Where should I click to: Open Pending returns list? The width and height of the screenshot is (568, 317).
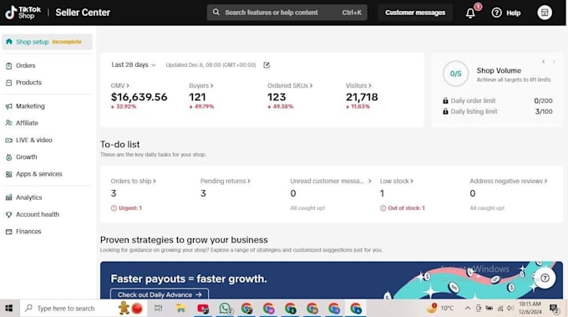point(225,181)
